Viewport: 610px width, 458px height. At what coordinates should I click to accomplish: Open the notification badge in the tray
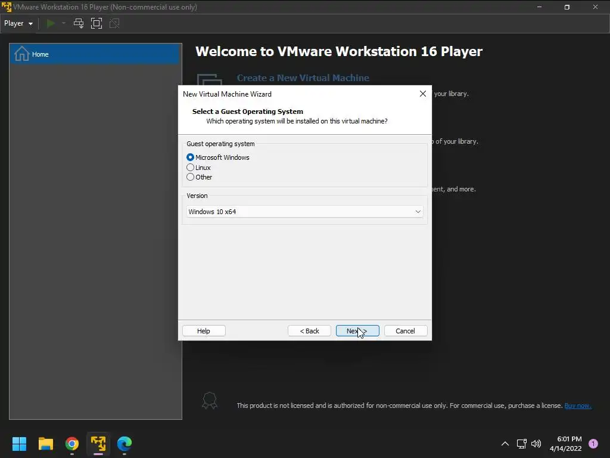[593, 444]
